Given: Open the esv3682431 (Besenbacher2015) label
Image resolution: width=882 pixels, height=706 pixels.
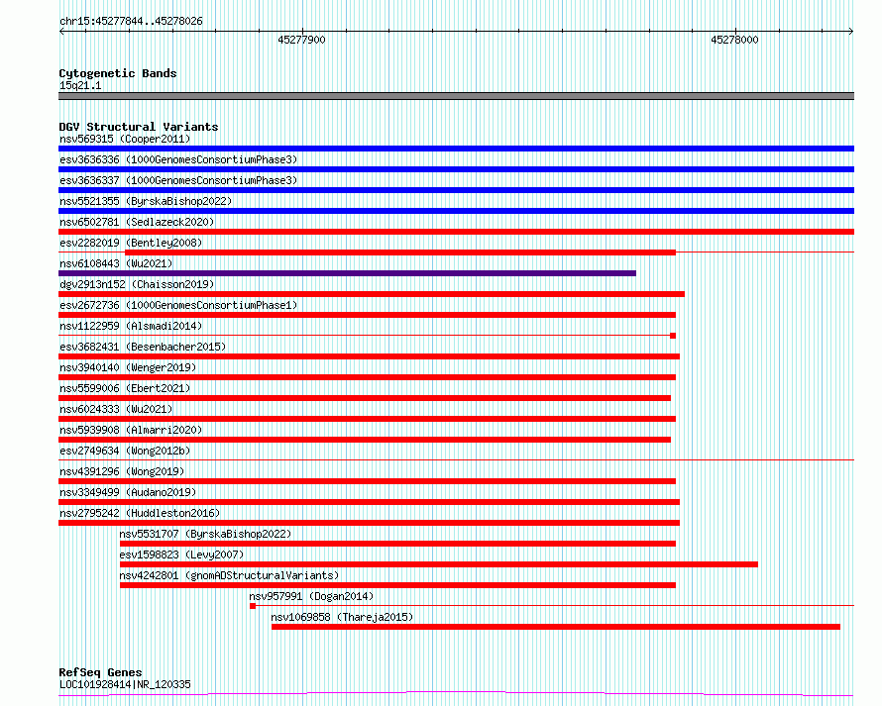Looking at the screenshot, I should click(x=143, y=347).
